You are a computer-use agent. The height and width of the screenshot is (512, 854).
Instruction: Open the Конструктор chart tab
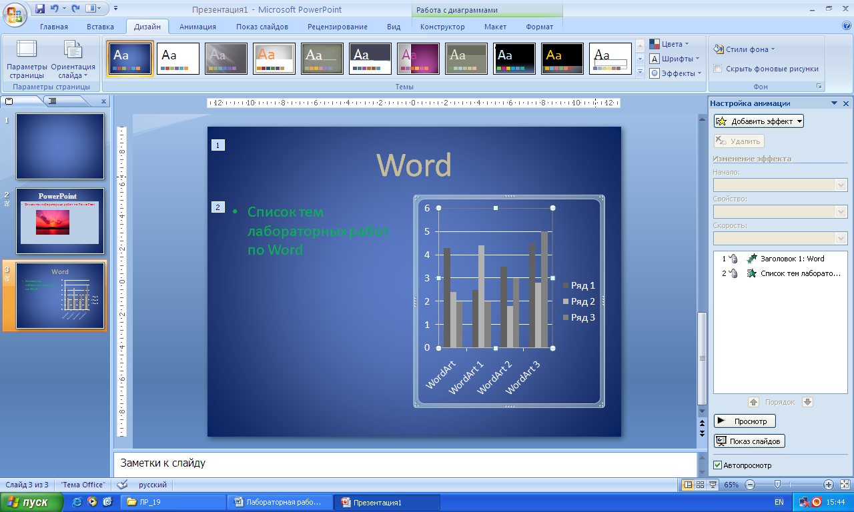[442, 27]
